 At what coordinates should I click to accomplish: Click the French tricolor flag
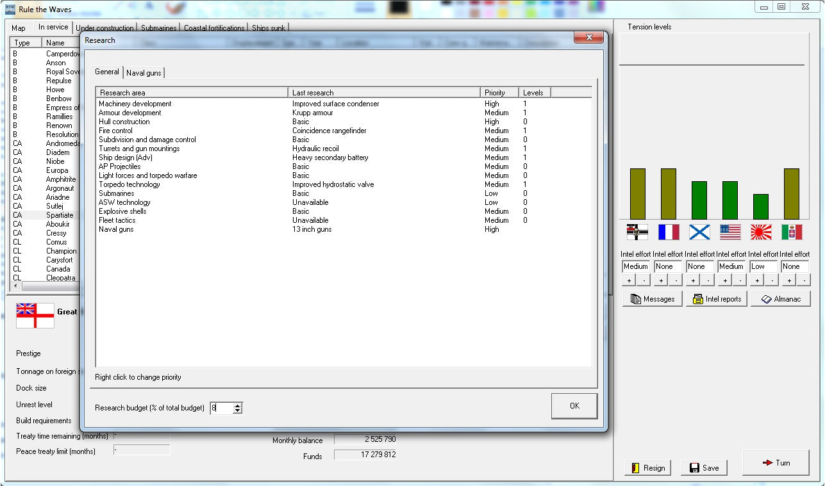click(669, 232)
